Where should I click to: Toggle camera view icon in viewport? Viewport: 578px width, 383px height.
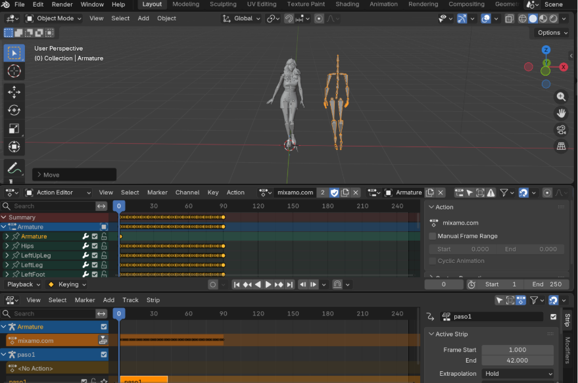click(x=561, y=129)
